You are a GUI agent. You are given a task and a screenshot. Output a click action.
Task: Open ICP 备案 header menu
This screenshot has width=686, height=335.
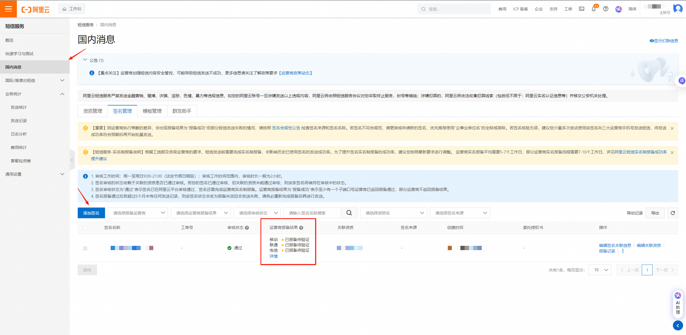tap(520, 9)
